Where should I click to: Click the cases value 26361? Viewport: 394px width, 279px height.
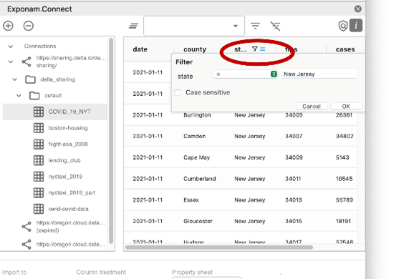tap(345, 115)
